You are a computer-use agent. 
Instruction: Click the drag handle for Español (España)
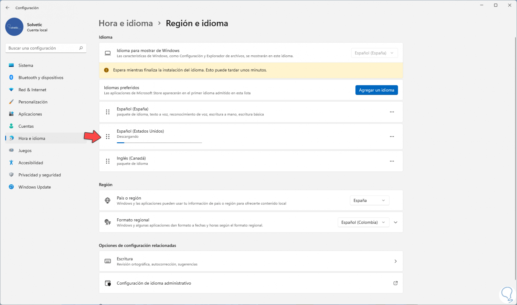[x=108, y=112]
